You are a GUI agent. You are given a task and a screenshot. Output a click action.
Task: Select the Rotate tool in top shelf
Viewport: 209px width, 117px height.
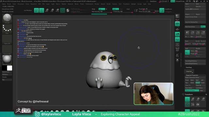pos(57,10)
